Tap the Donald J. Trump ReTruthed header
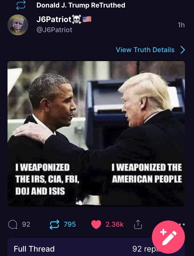Screen dimensions: 194x256 tap(81, 5)
